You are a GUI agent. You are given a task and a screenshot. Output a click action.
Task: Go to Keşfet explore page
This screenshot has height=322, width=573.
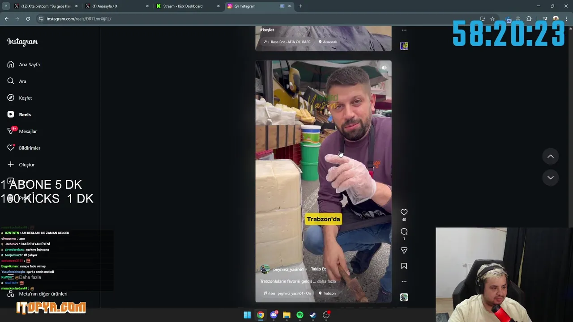tap(20, 98)
